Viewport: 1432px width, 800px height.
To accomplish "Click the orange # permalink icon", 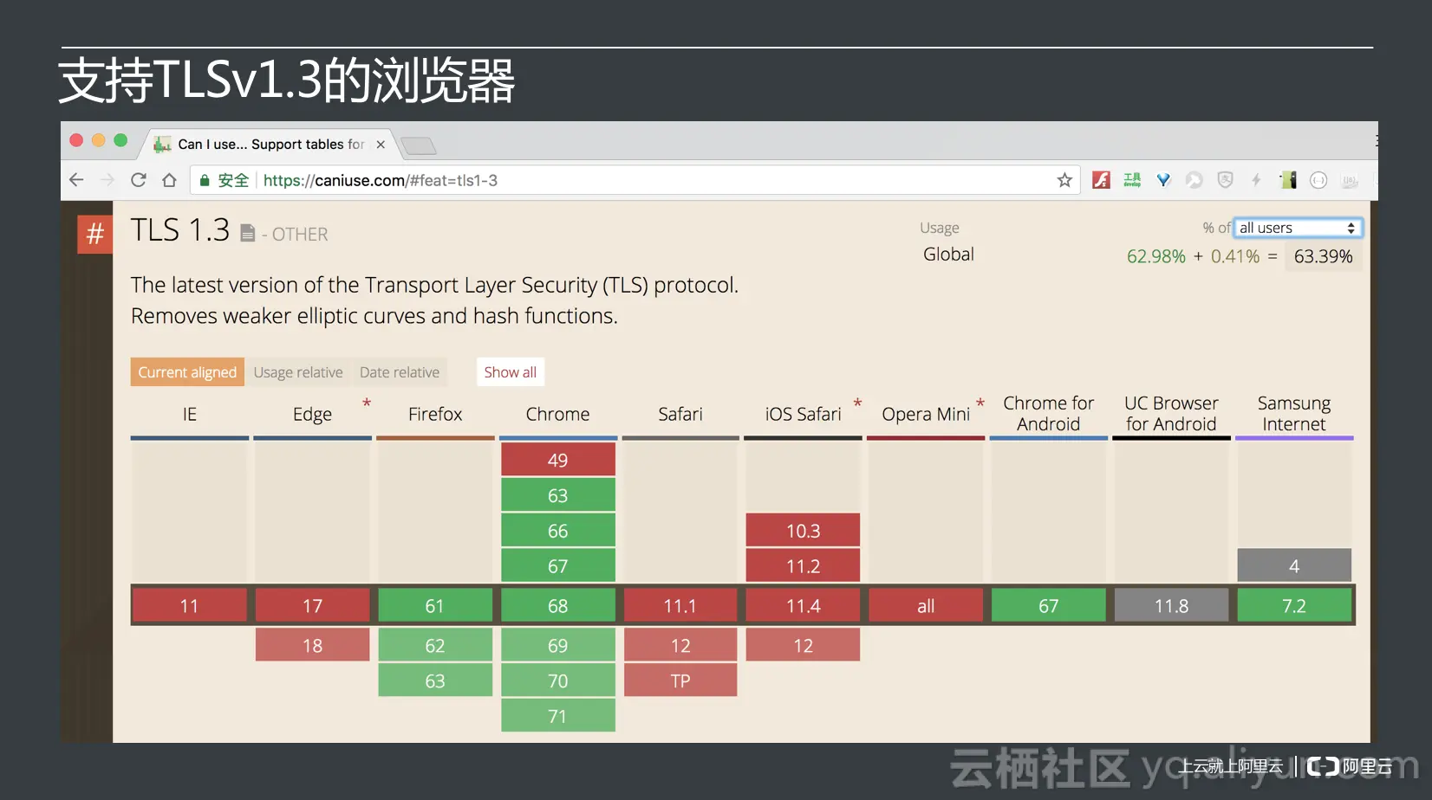I will point(95,234).
